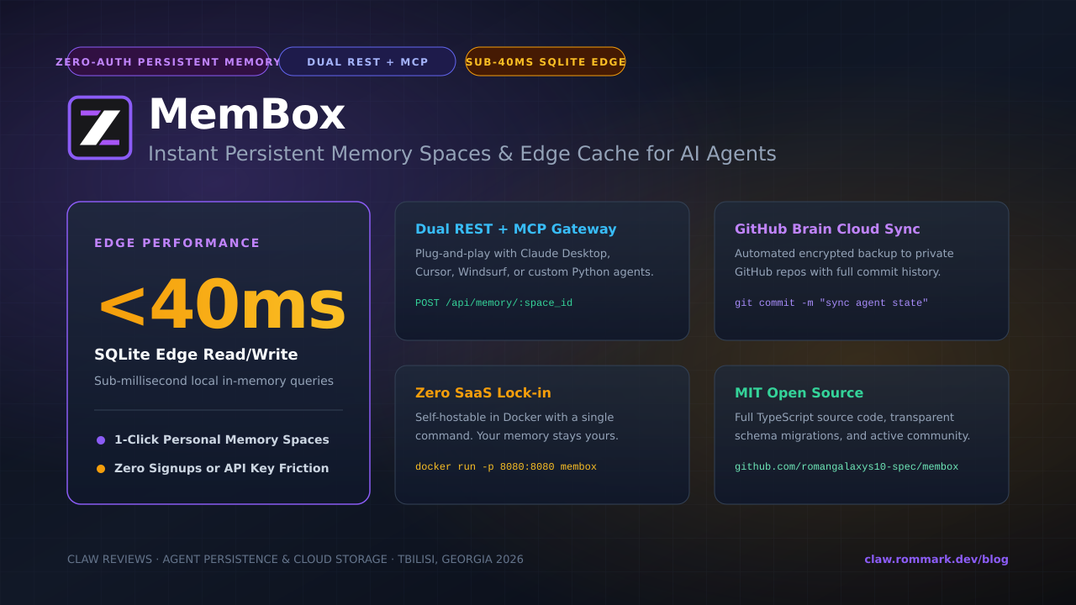This screenshot has height=605, width=1076.
Task: Select the subtitle "Instant Persistent Memory Spaces & Edge Cache for AI Agents"
Action: [x=462, y=154]
